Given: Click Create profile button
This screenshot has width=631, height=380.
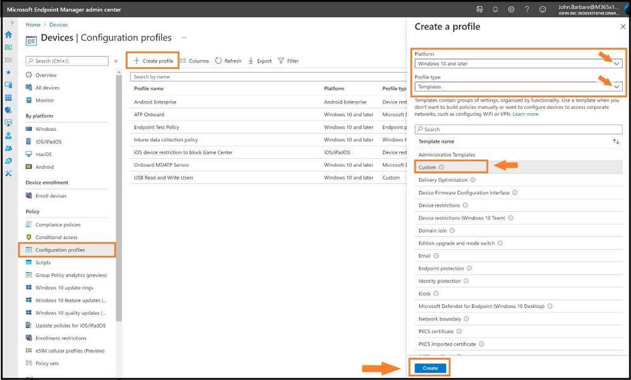Looking at the screenshot, I should click(x=153, y=61).
